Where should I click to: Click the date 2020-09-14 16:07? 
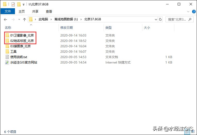(73, 52)
